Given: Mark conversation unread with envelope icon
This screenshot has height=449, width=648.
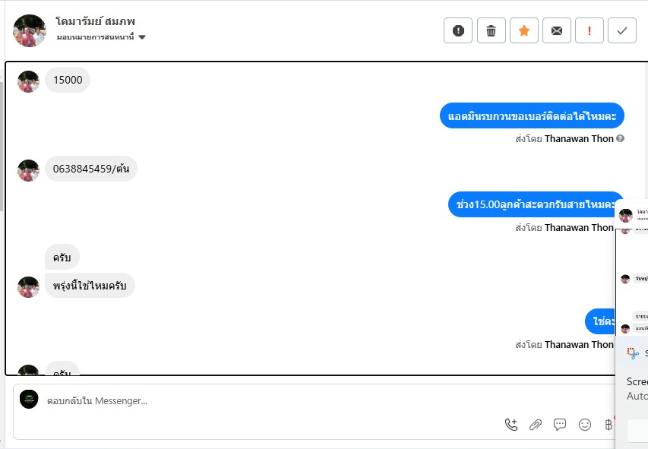Looking at the screenshot, I should coord(557,30).
